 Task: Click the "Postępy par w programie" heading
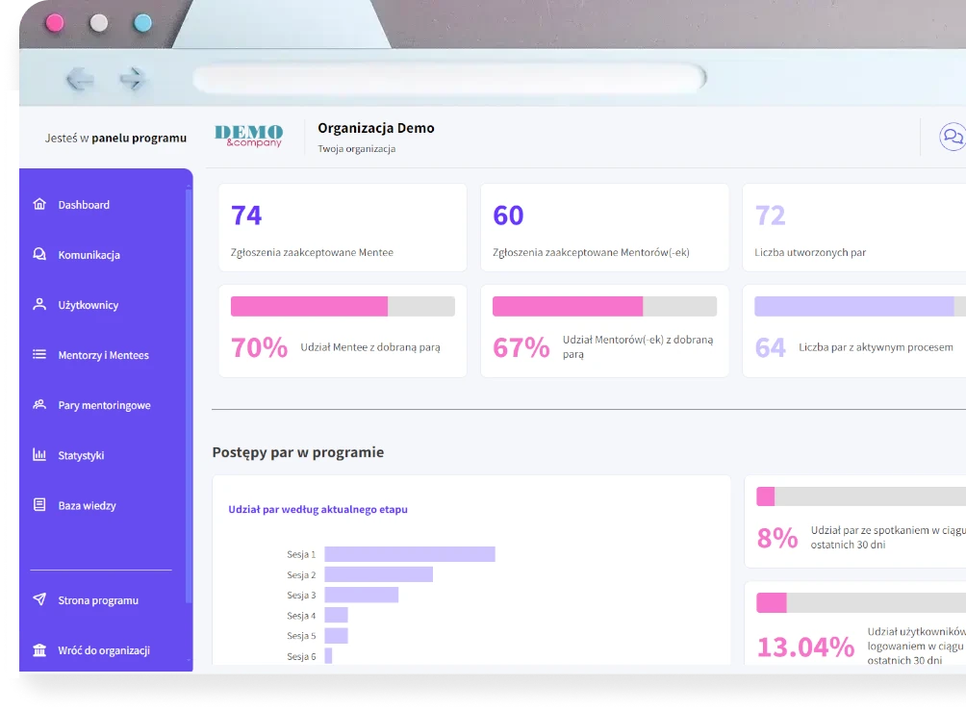pyautogui.click(x=298, y=452)
